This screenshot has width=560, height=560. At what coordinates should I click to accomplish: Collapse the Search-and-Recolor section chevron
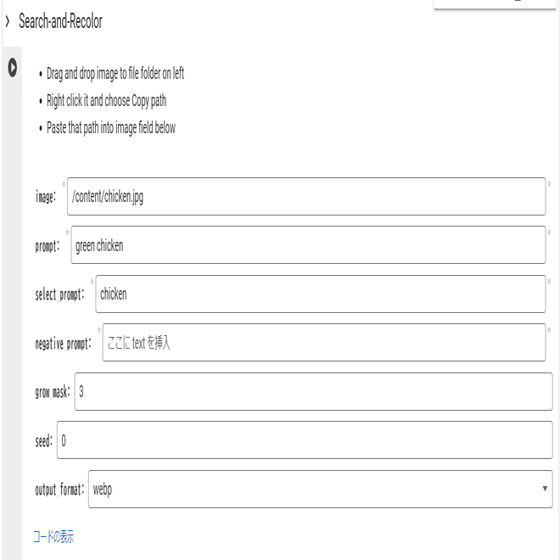[x=8, y=21]
